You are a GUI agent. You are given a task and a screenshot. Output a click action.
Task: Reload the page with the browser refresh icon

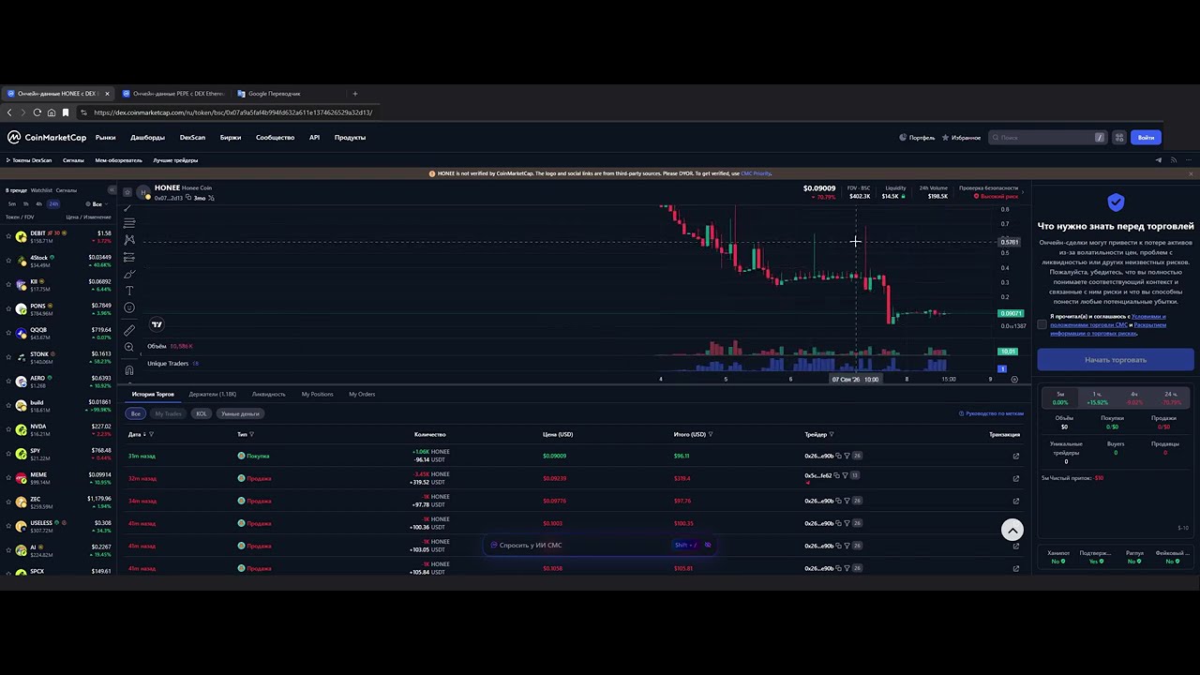pos(37,112)
